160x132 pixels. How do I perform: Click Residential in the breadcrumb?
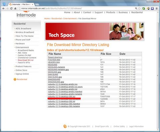click(x=57, y=18)
